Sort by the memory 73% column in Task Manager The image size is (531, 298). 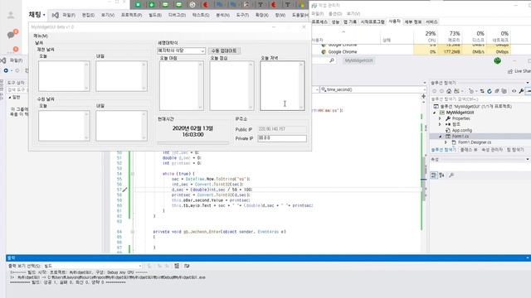pyautogui.click(x=450, y=36)
